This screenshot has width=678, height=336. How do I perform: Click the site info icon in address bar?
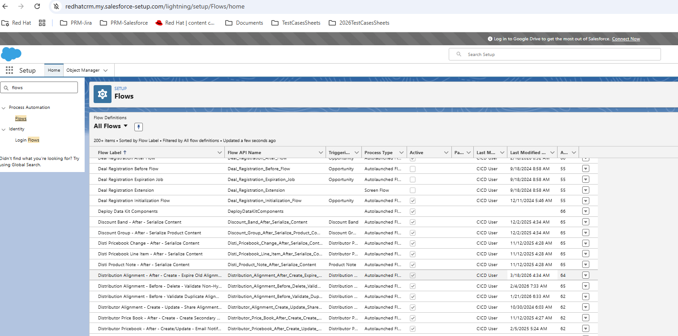[56, 6]
